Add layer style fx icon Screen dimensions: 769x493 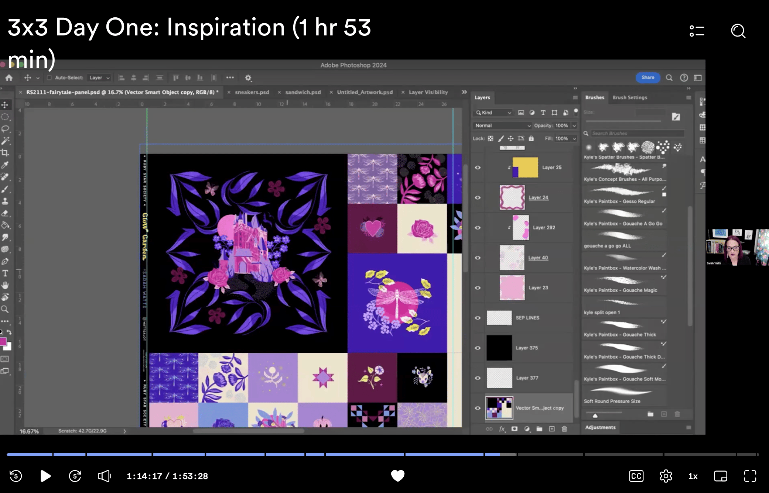pyautogui.click(x=502, y=429)
